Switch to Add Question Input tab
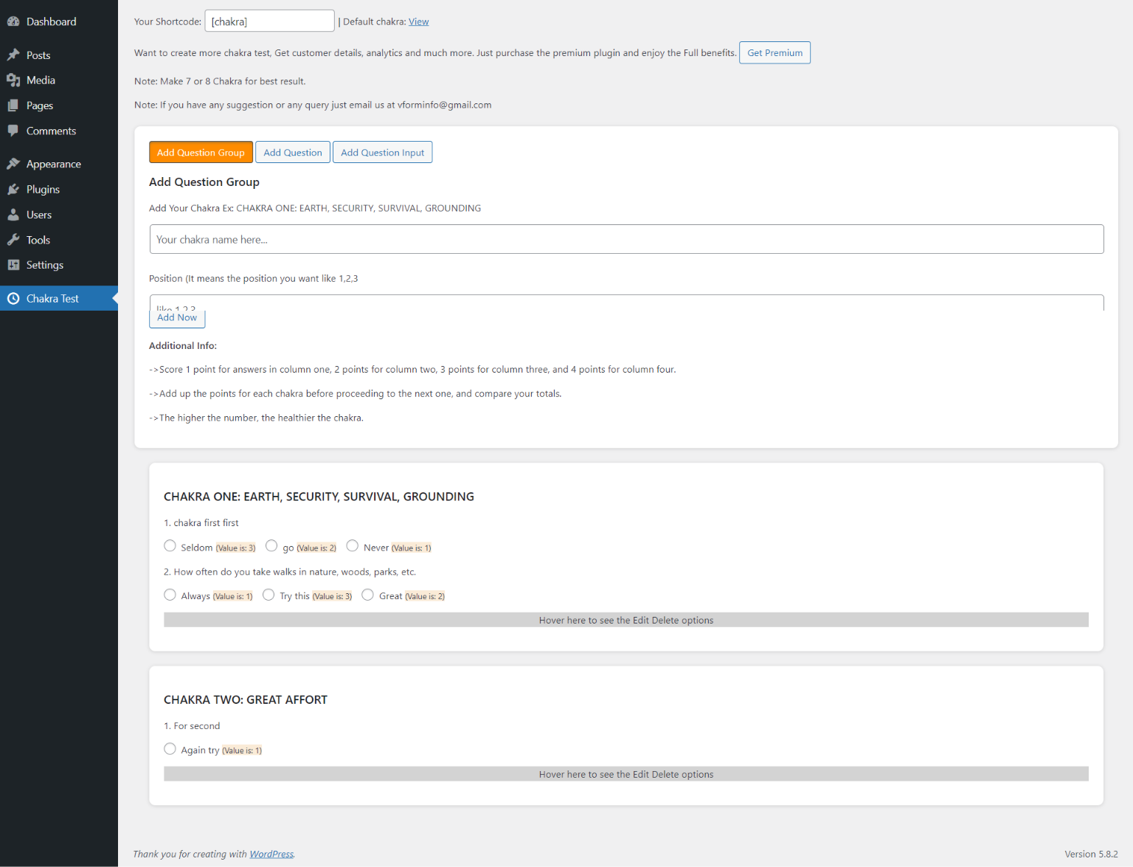Viewport: 1133px width, 867px height. [382, 152]
